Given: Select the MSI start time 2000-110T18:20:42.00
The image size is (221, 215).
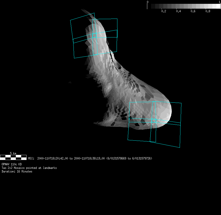Looking at the screenshot, I should (x=53, y=158).
